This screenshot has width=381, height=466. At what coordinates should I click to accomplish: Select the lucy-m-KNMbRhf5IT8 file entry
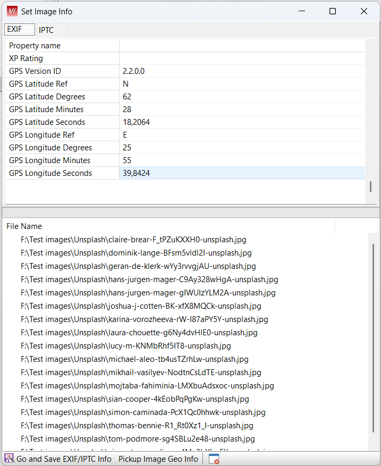[125, 346]
